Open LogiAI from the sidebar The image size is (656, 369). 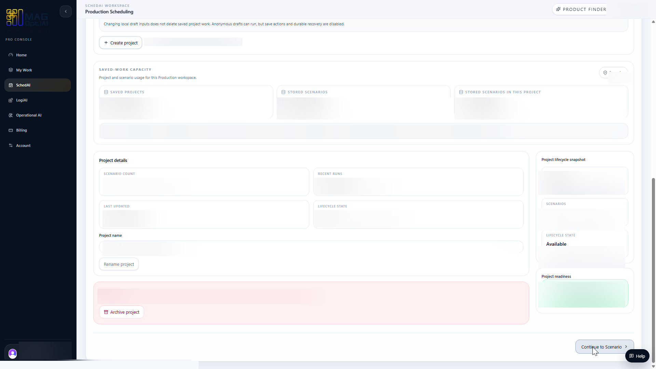38,100
